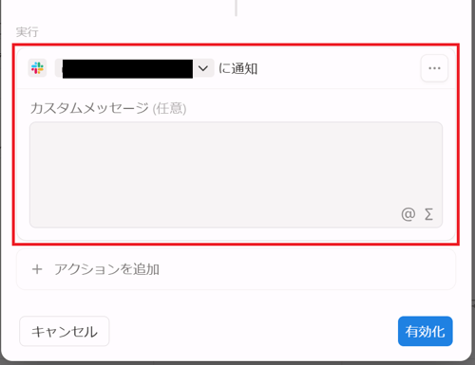Image resolution: width=475 pixels, height=365 pixels.
Task: Cancel the automation with キャンセル
Action: (x=65, y=331)
